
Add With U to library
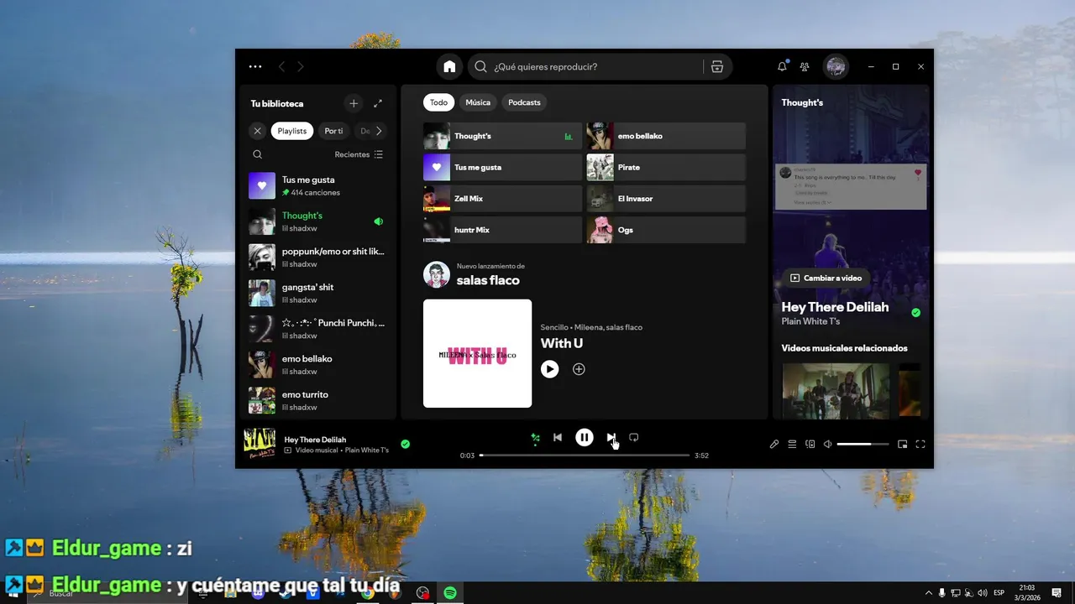tap(579, 369)
